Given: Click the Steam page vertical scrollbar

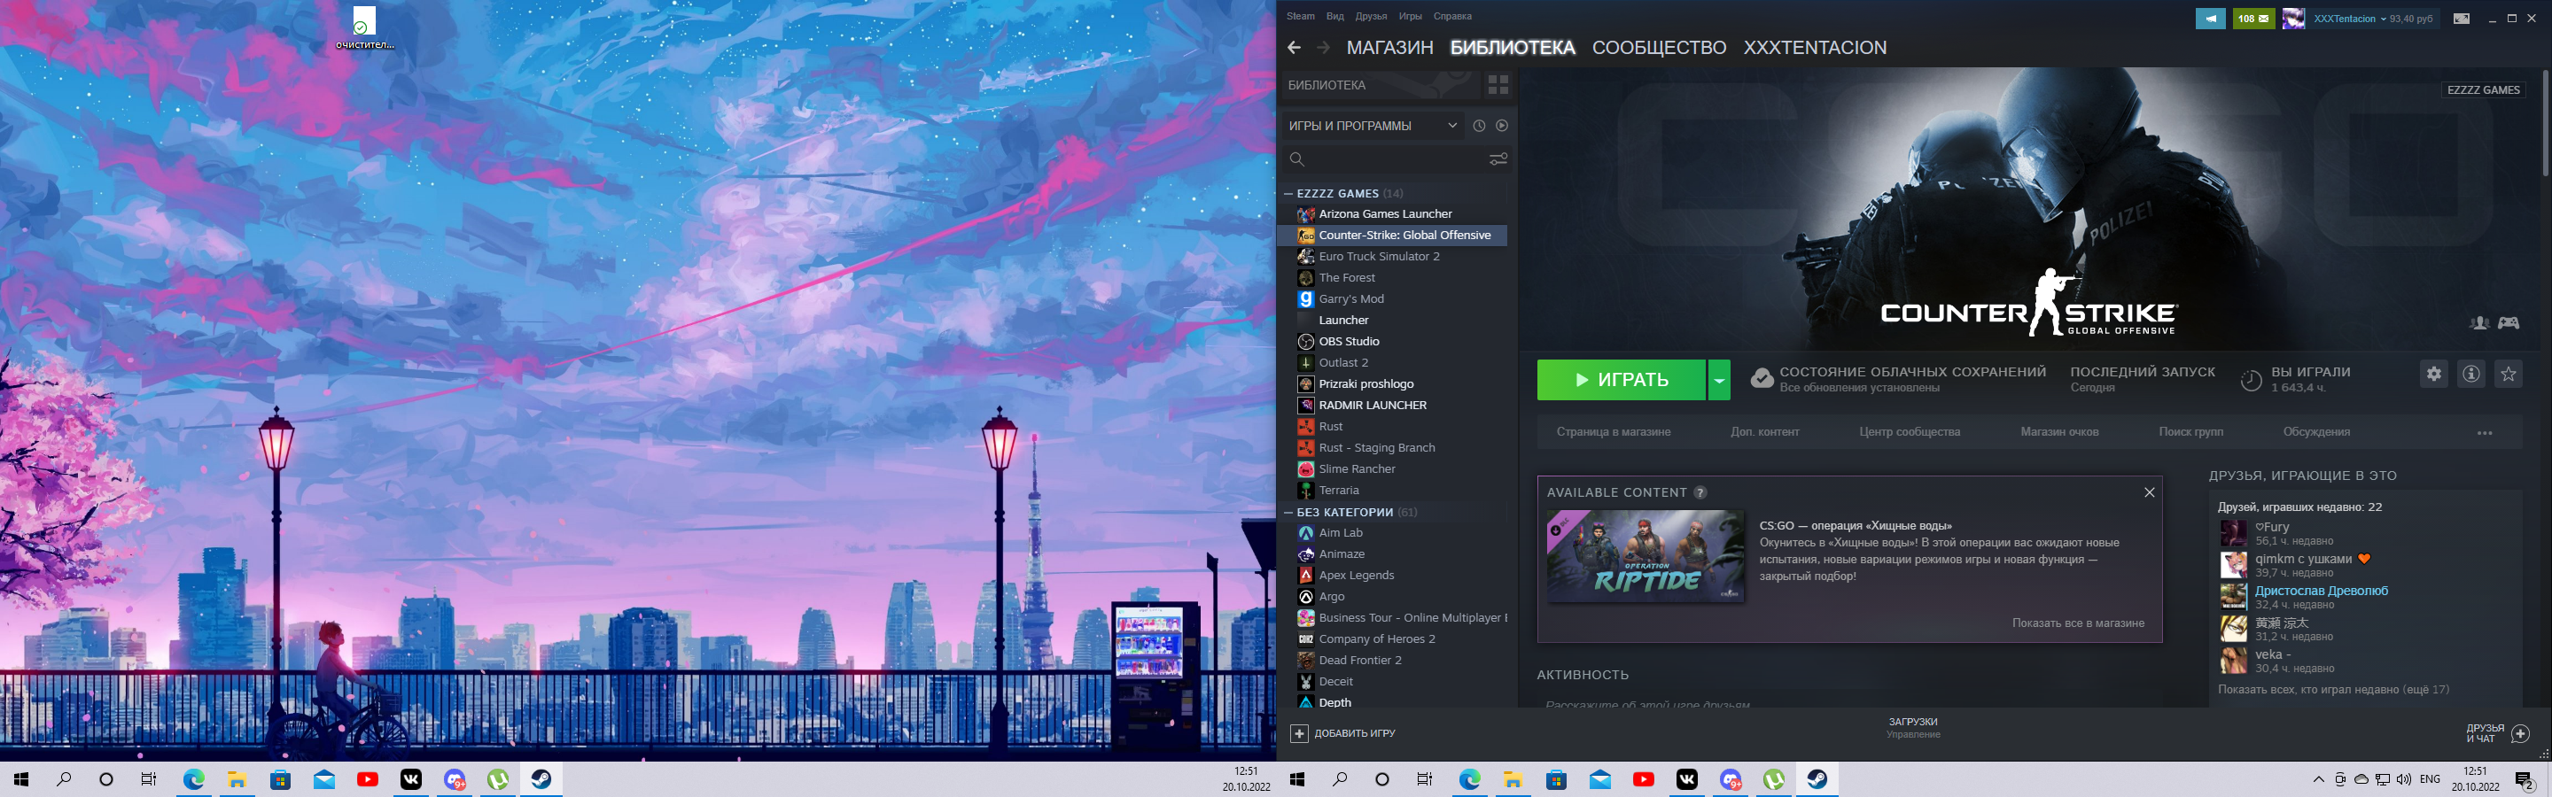Looking at the screenshot, I should click(x=2544, y=124).
